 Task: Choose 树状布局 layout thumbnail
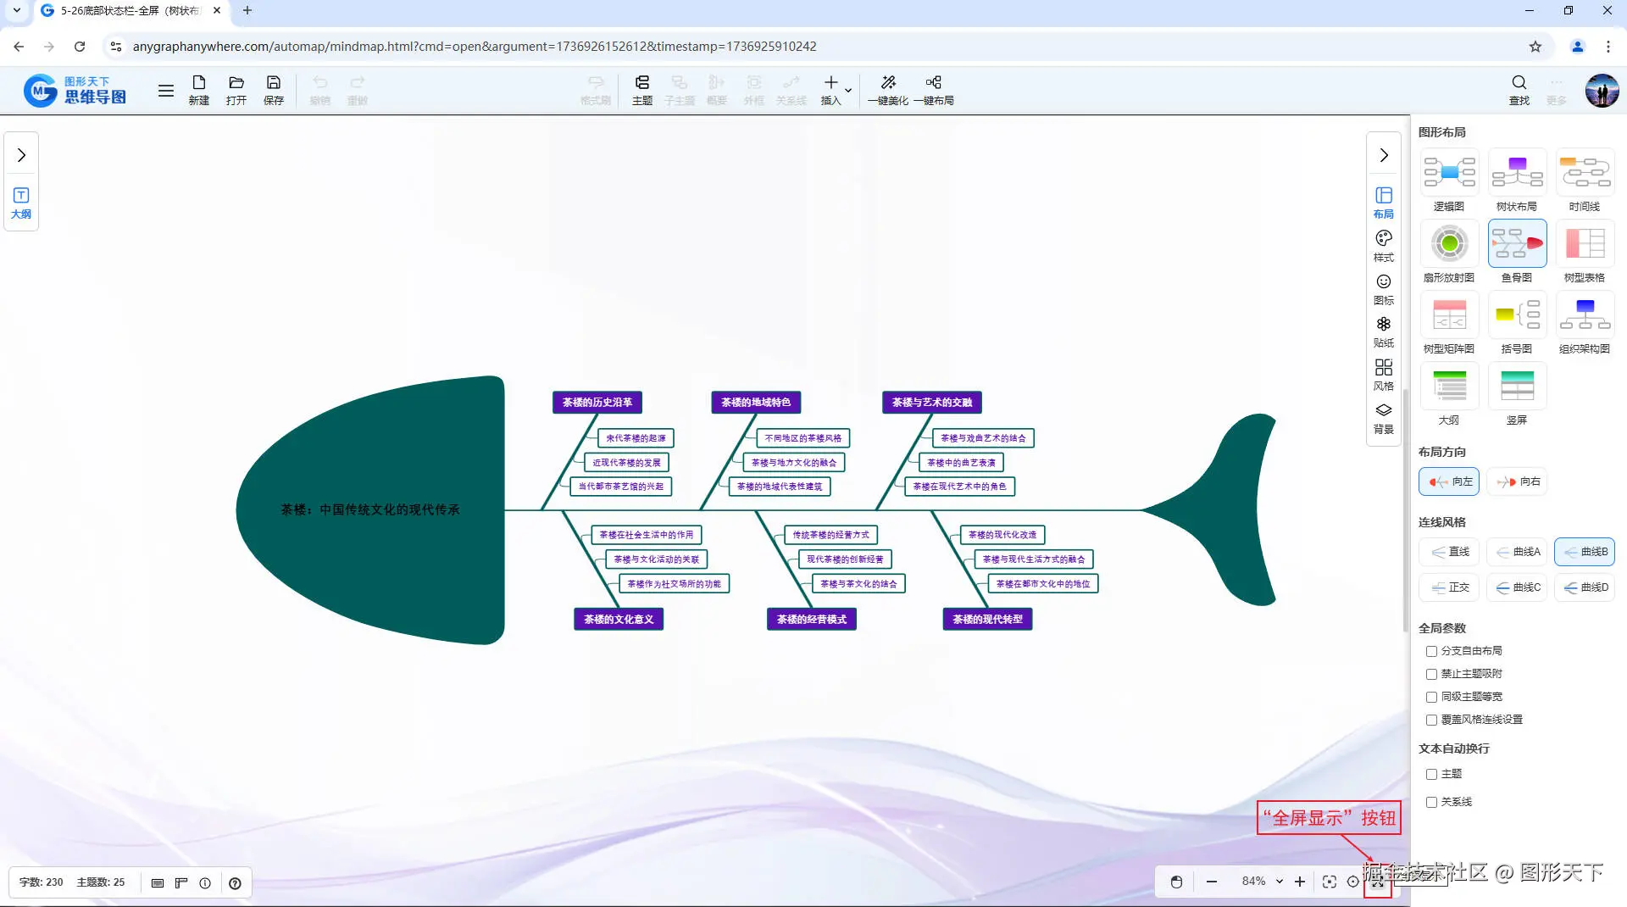(x=1517, y=172)
